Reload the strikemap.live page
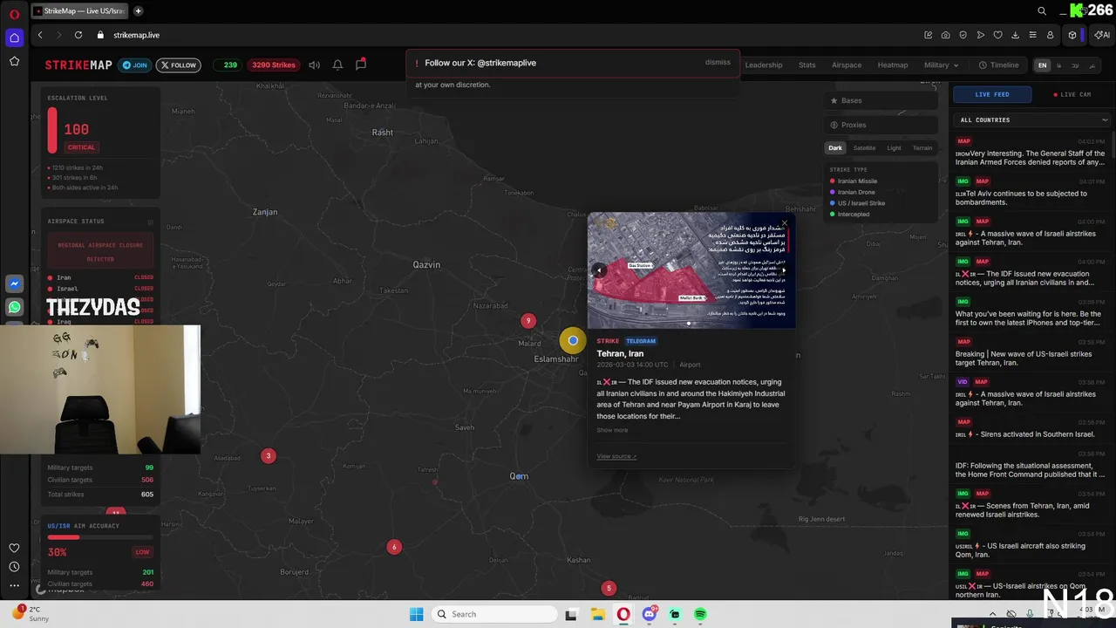 click(x=78, y=35)
